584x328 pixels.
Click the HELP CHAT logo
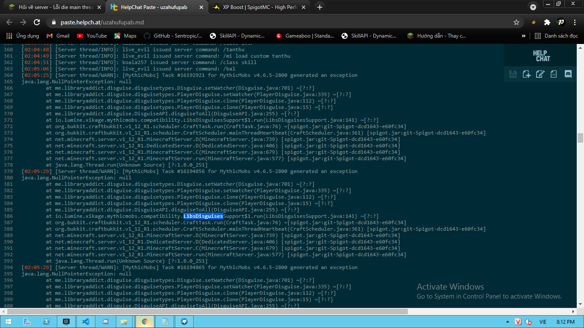point(541,56)
